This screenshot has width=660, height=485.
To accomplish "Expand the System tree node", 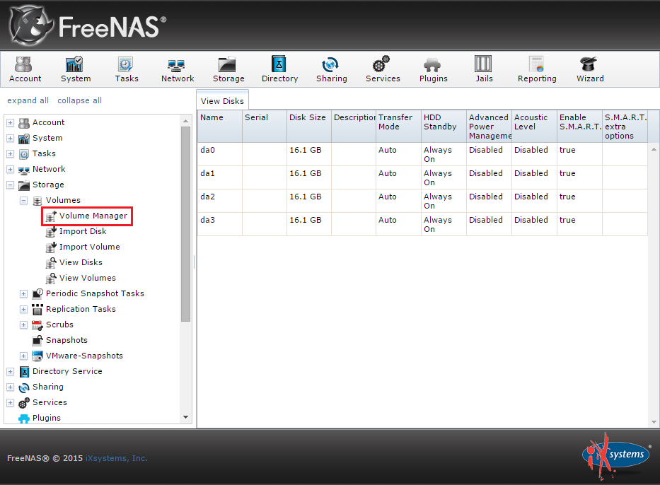I will [x=10, y=139].
